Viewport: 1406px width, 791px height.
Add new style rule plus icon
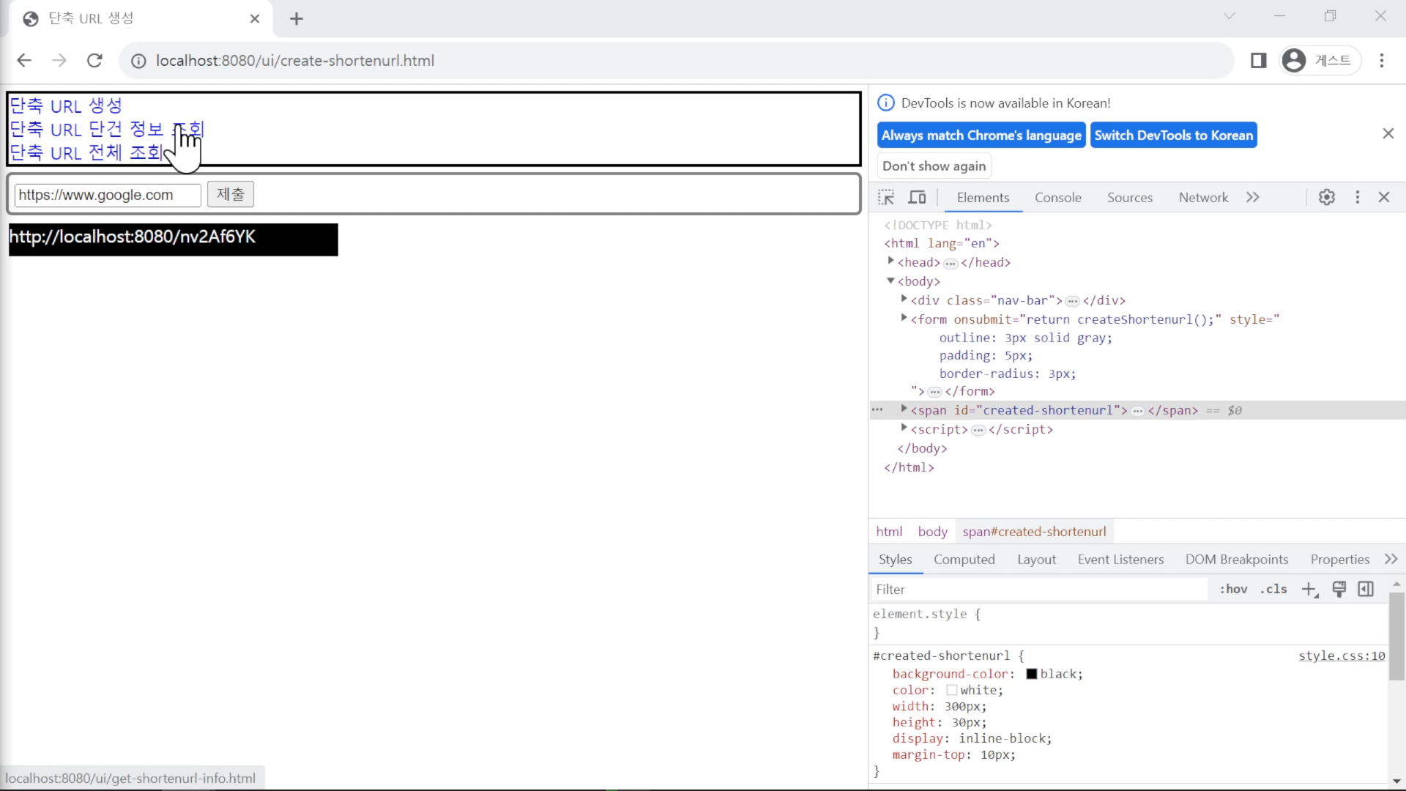(x=1310, y=590)
